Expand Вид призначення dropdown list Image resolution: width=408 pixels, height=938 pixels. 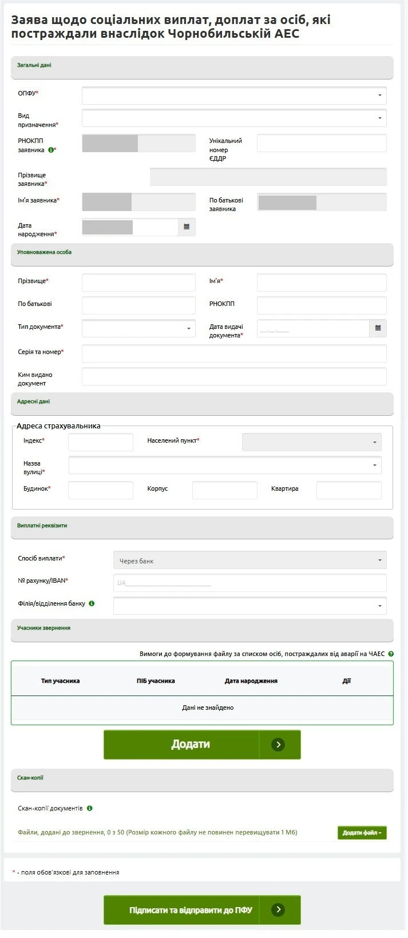click(234, 118)
